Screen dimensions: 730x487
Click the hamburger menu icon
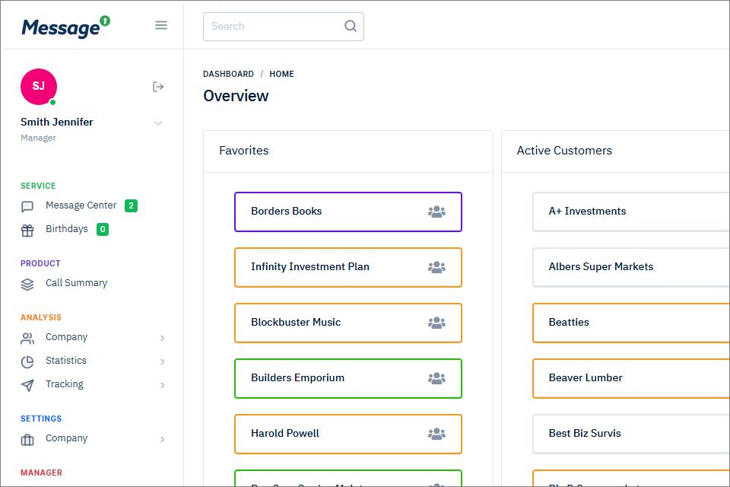click(x=161, y=25)
